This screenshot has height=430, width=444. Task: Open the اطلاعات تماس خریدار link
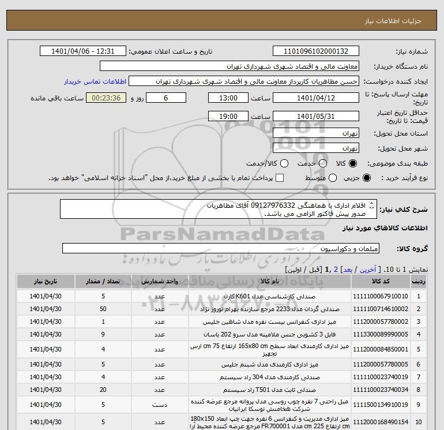[95, 81]
